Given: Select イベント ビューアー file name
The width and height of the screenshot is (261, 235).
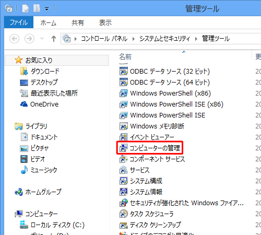Looking at the screenshot, I should click(x=152, y=137).
